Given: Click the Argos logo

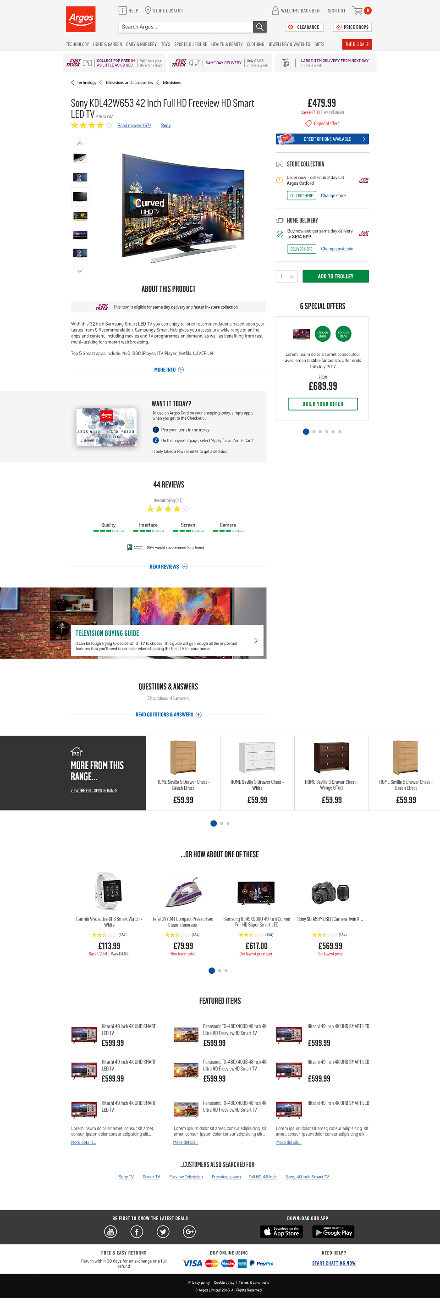Looking at the screenshot, I should pos(81,19).
